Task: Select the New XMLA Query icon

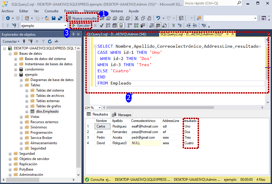Action: 121,18
